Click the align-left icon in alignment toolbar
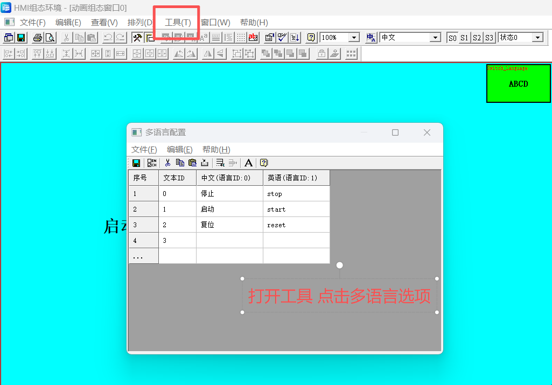552x385 pixels. point(9,53)
